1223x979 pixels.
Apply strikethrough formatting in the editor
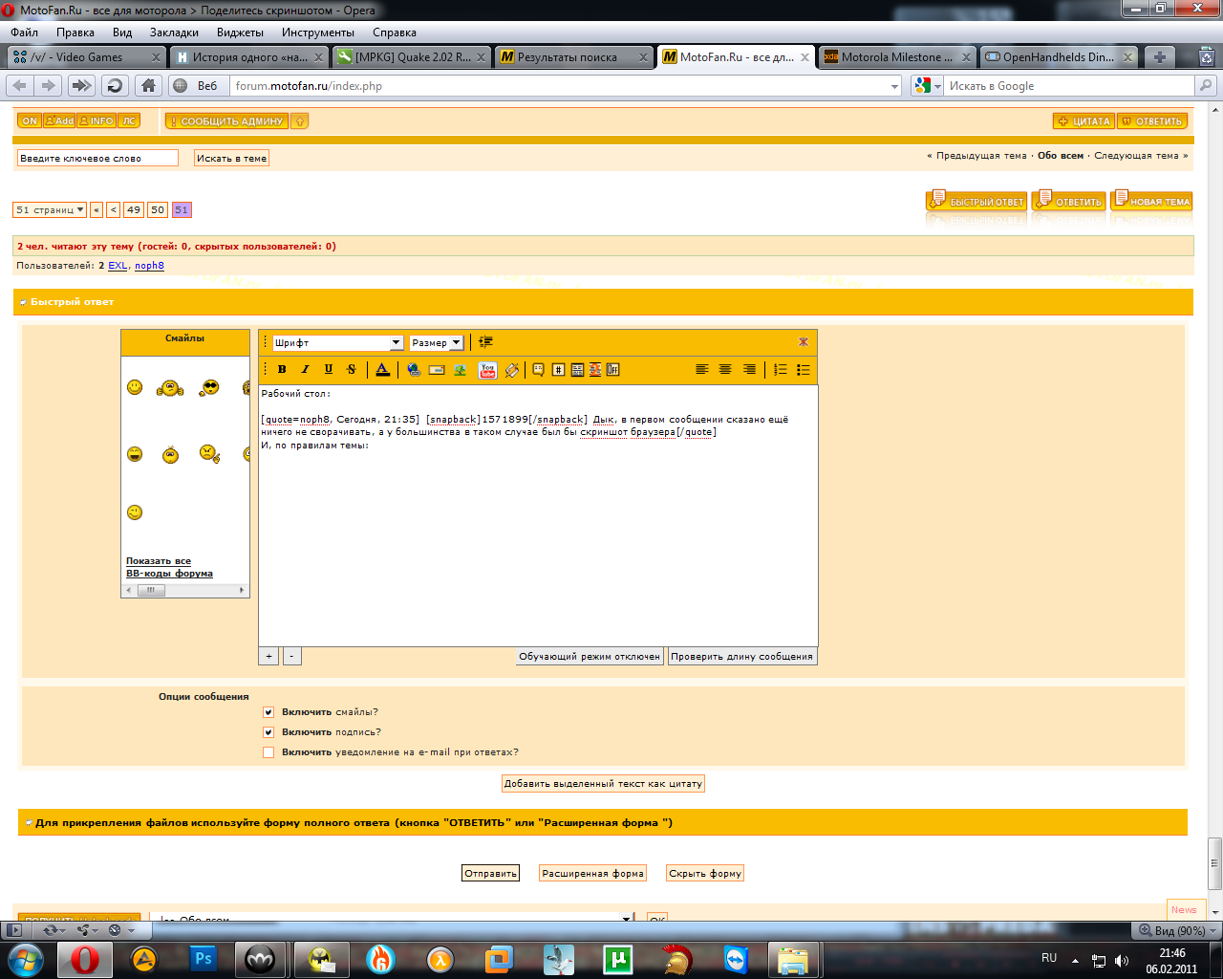click(x=352, y=370)
